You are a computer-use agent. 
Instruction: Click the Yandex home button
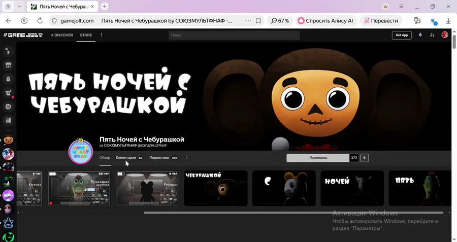coord(24,21)
